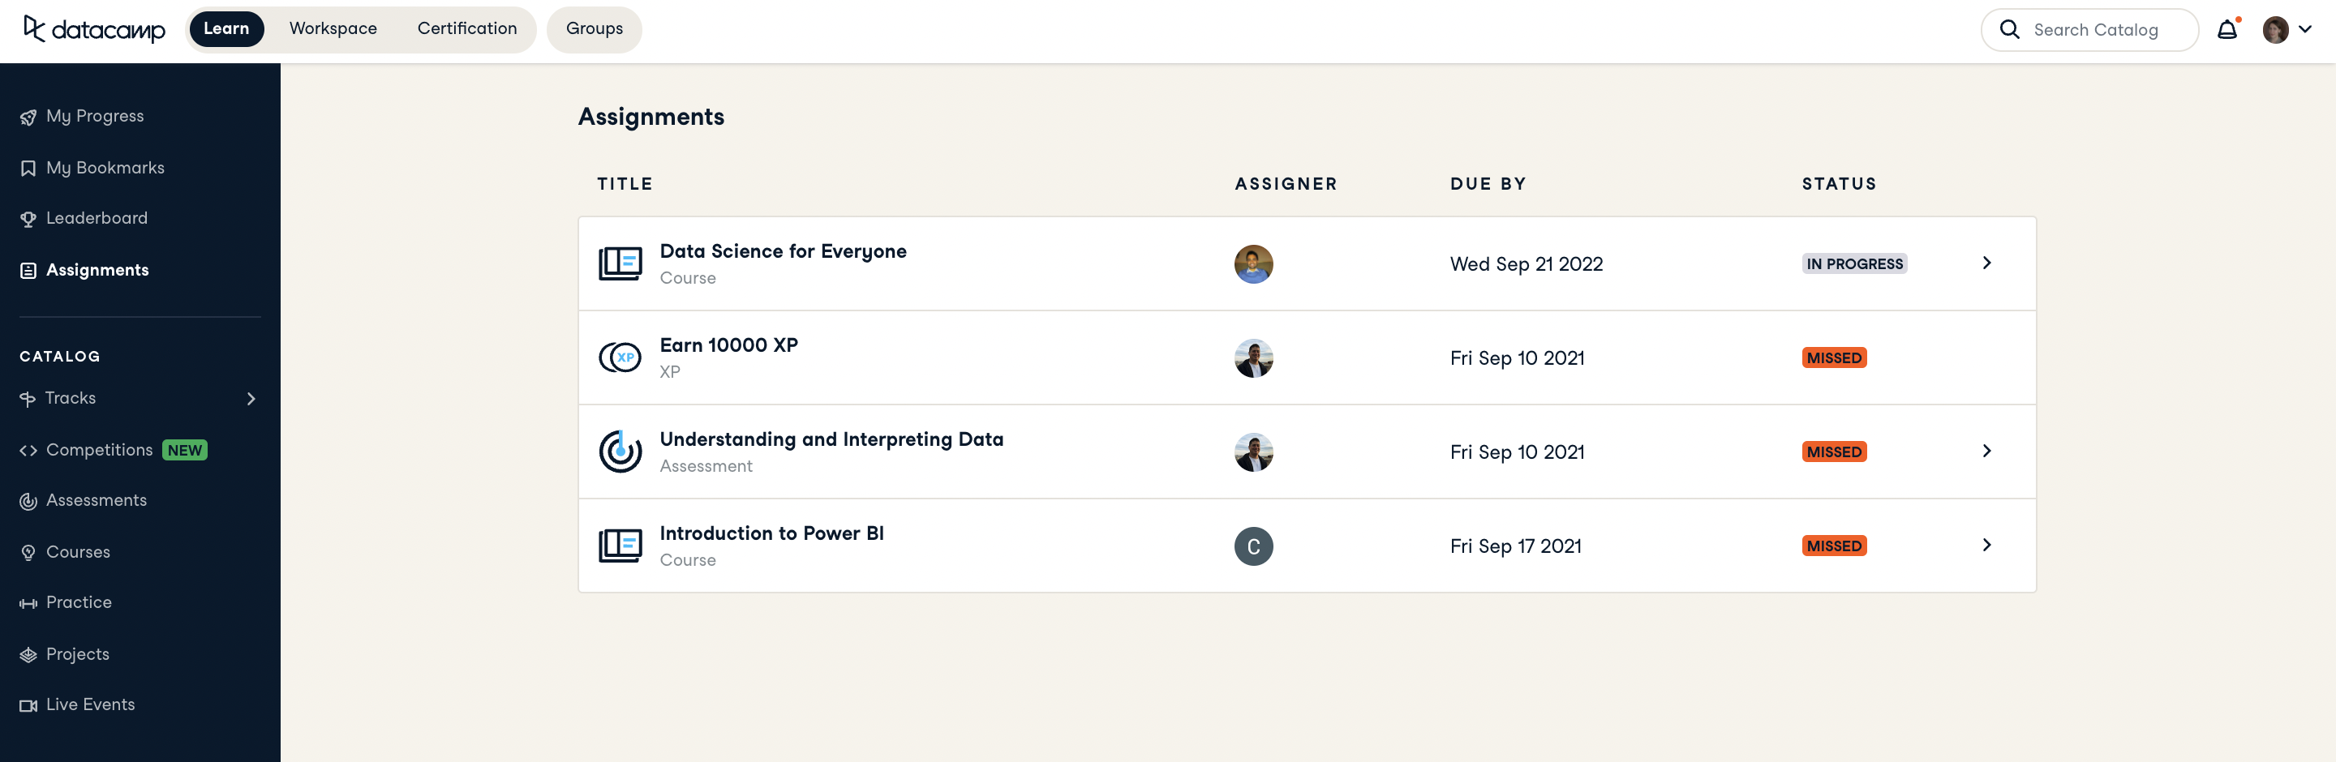Open the notifications bell icon
This screenshot has width=2336, height=762.
(x=2226, y=30)
